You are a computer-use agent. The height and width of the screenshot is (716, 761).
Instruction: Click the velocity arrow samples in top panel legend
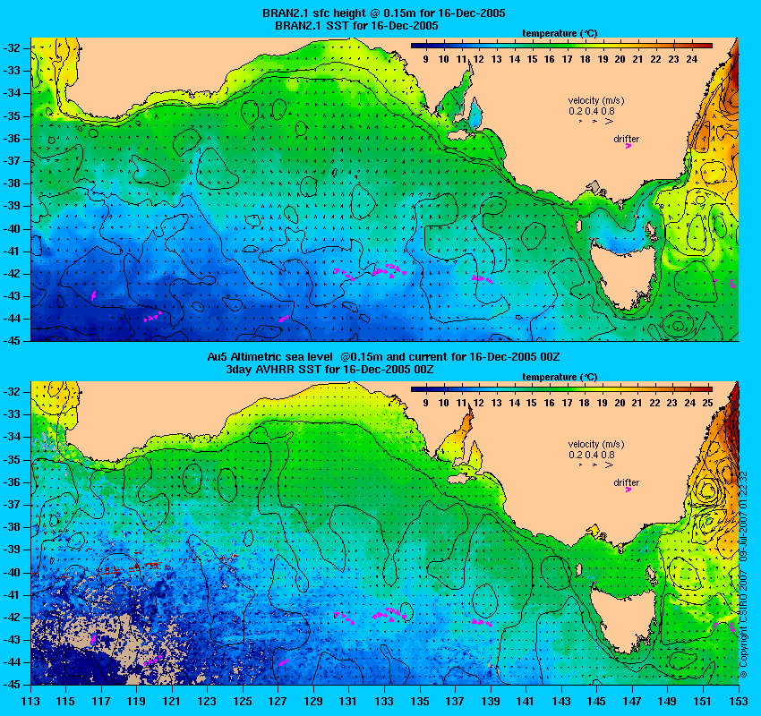(596, 122)
